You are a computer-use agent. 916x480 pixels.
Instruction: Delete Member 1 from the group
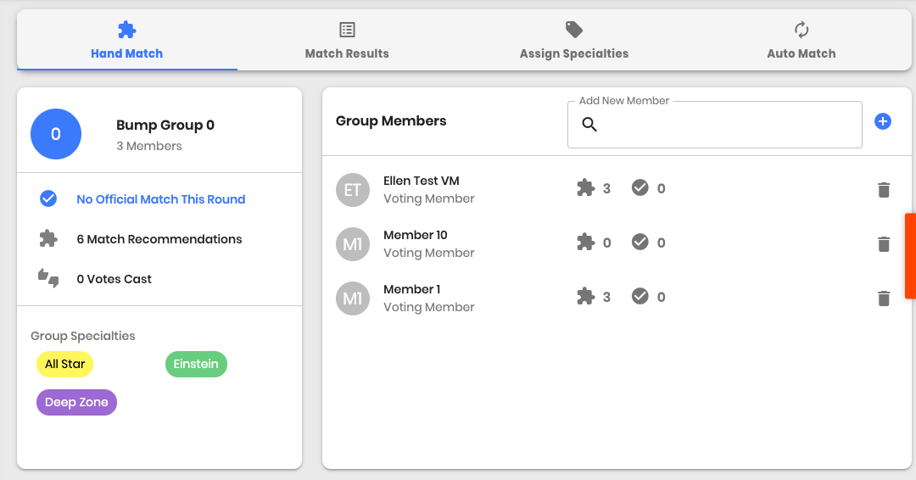click(x=884, y=299)
